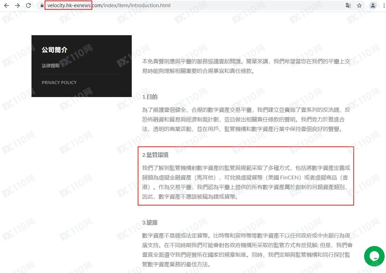386x273 pixels.
Task: Open the browser profile avatar
Action: click(x=373, y=5)
